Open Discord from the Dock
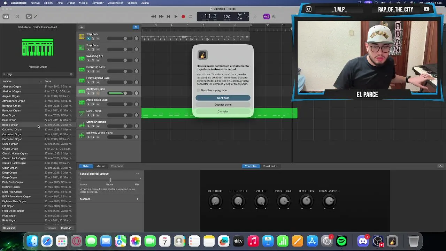Image resolution: width=446 pixels, height=251 pixels. pyautogui.click(x=363, y=241)
